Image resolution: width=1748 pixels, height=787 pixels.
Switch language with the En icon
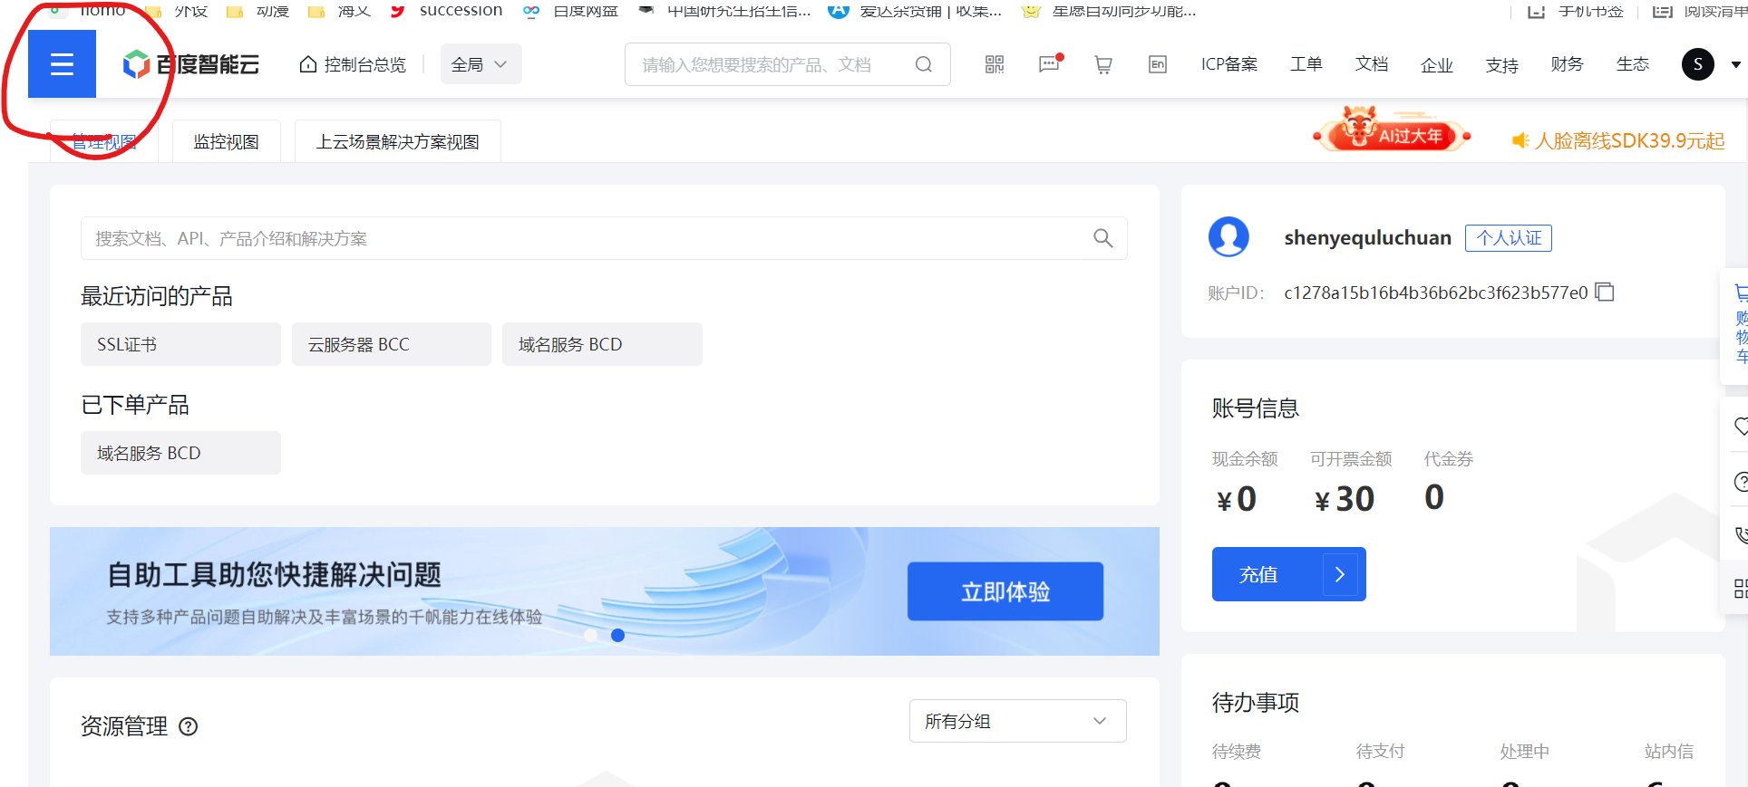(1158, 64)
